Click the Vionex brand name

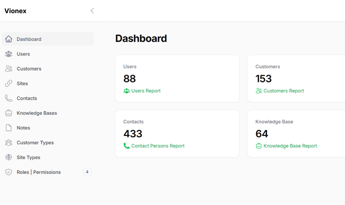tap(15, 11)
